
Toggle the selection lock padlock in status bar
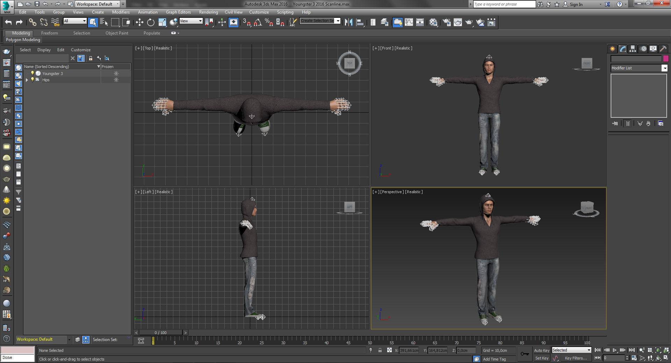click(380, 350)
